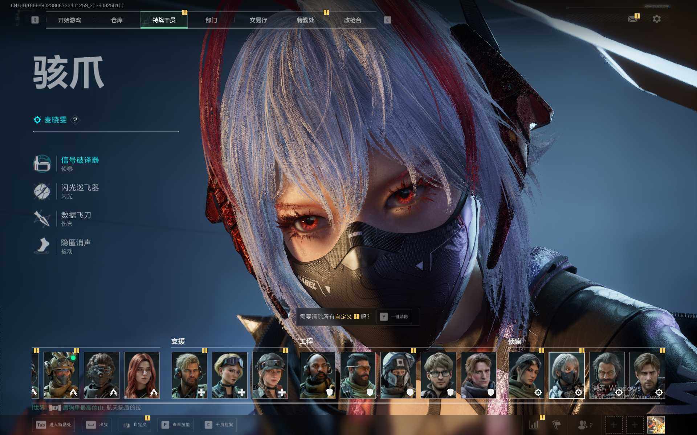Click the 进入特勤处 button
The width and height of the screenshot is (697, 435).
tap(54, 424)
